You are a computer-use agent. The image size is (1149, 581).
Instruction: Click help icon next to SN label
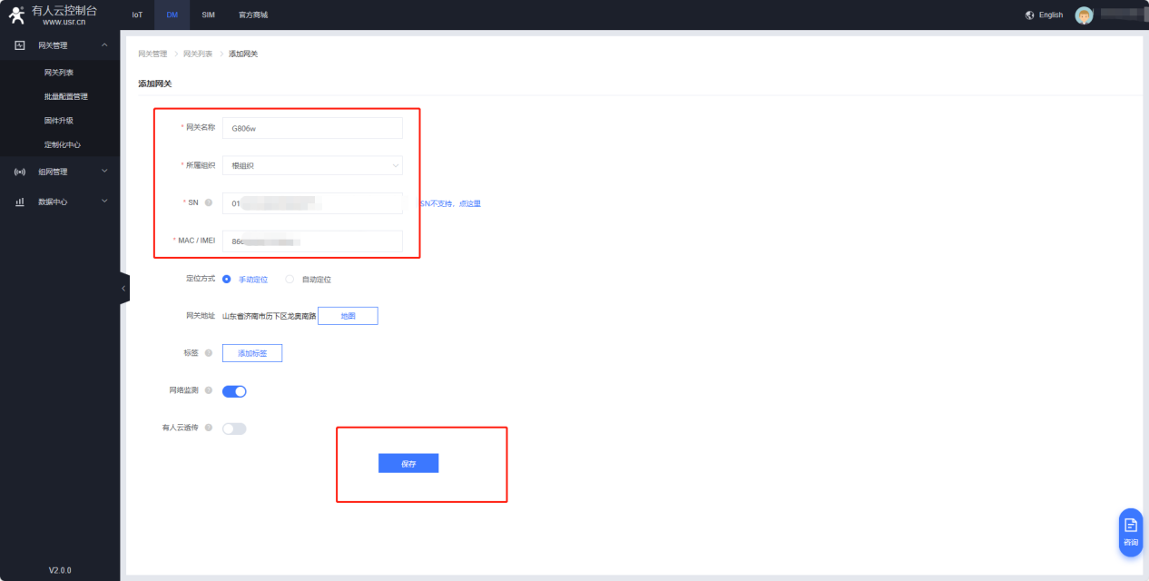pos(209,202)
